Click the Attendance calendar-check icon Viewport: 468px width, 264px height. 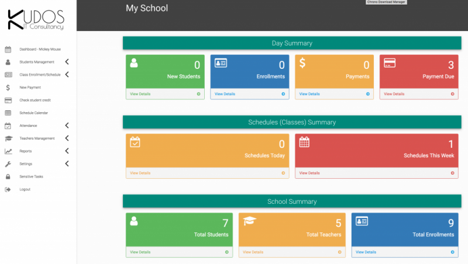(8, 126)
